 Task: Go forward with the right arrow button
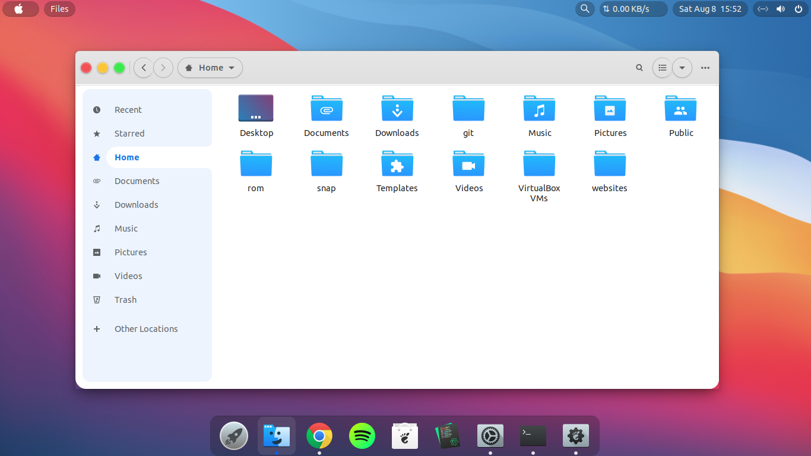[163, 68]
